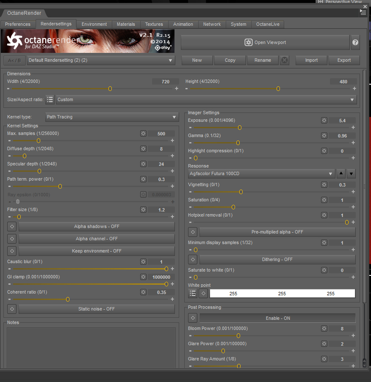This screenshot has height=382, width=371.
Task: Select next Response curve with down arrow
Action: (351, 174)
